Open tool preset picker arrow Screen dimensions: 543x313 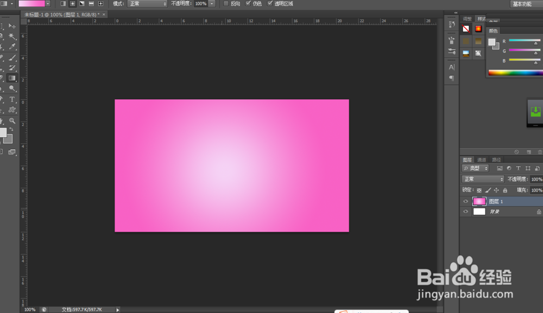click(11, 3)
